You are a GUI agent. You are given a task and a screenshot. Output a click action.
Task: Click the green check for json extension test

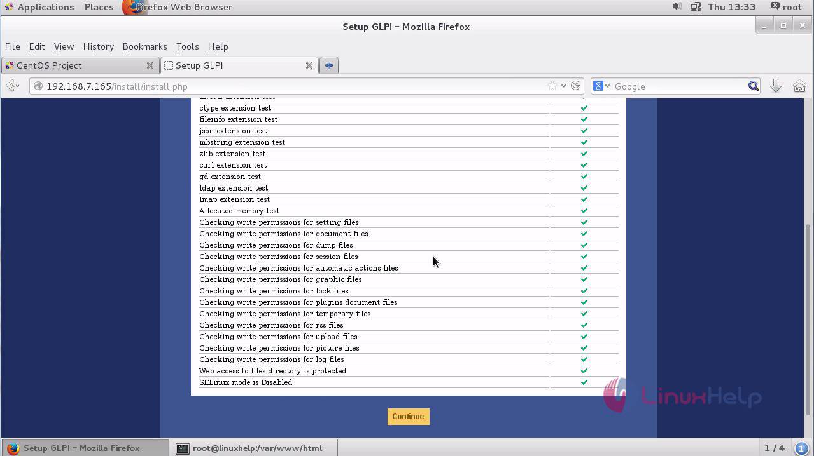[584, 131]
